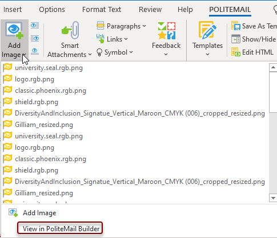The height and width of the screenshot is (238, 277).
Task: Select the Review ribbon tab
Action: point(150,10)
